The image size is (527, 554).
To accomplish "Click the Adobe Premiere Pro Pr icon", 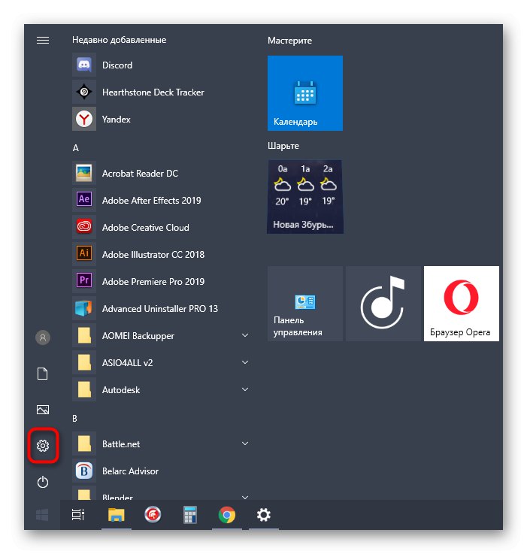I will (x=84, y=281).
